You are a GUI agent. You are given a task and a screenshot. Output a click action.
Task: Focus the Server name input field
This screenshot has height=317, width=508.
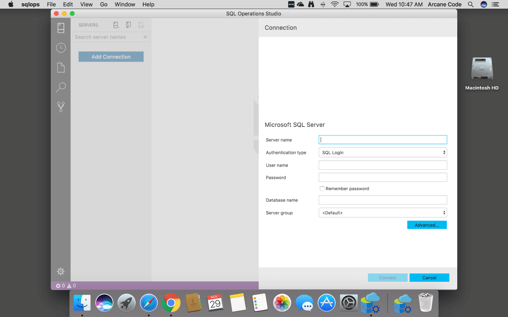tap(383, 139)
